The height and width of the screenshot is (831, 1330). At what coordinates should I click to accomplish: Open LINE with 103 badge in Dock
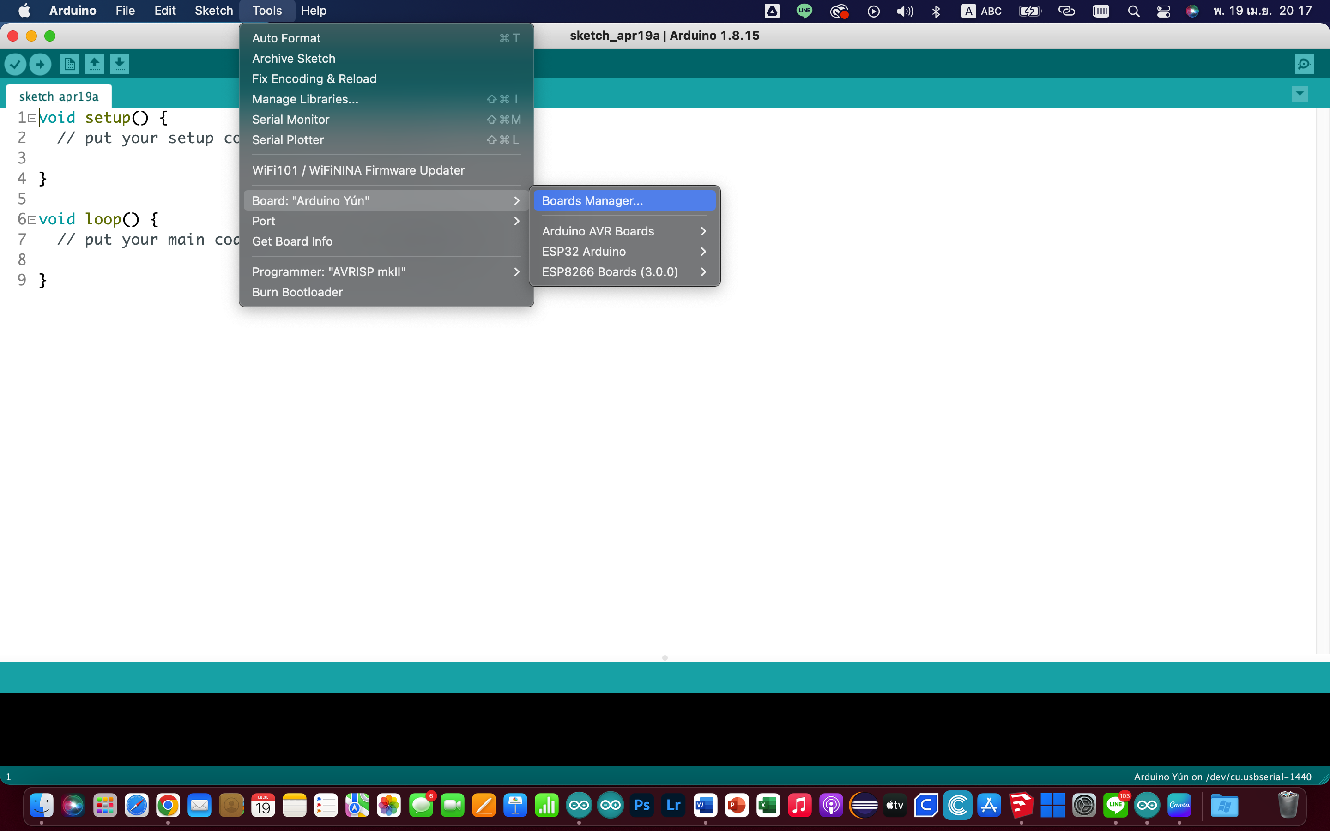tap(1116, 806)
